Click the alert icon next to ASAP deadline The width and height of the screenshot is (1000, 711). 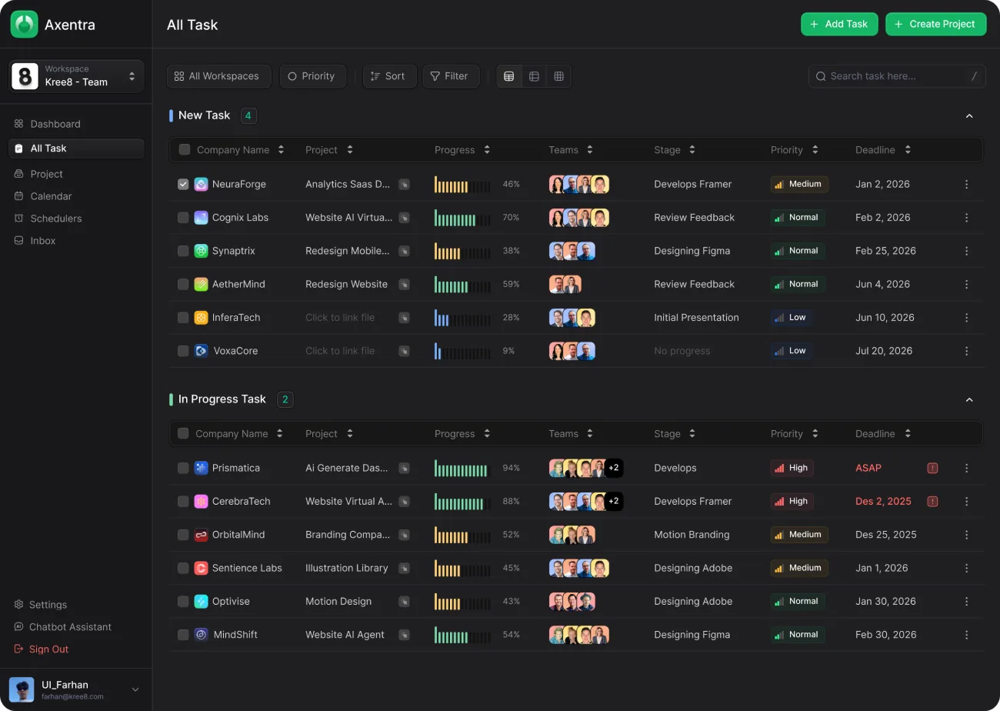932,468
